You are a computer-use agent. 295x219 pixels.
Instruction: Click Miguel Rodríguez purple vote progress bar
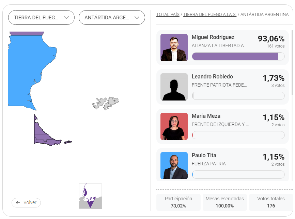click(235, 56)
